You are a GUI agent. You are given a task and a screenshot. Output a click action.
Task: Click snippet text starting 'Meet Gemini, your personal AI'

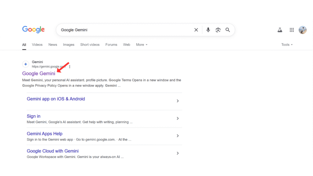101,83
